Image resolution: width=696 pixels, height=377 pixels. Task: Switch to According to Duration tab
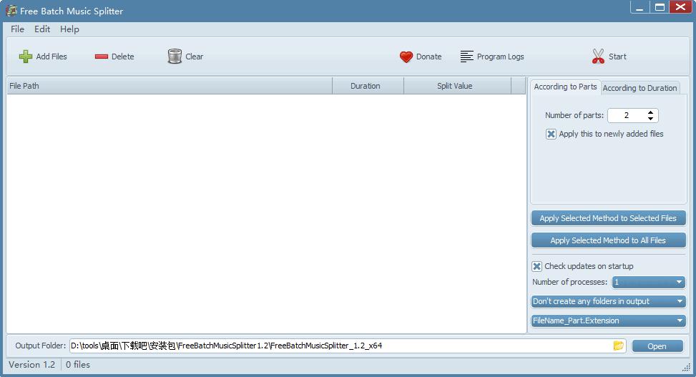coord(639,88)
